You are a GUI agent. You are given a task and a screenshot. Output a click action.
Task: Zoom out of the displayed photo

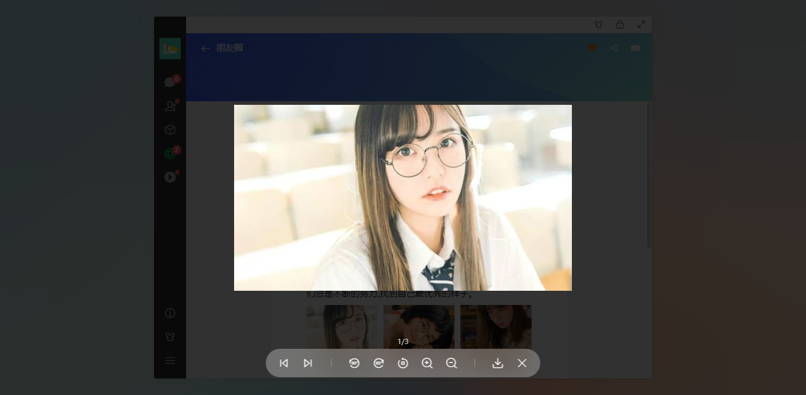point(452,363)
